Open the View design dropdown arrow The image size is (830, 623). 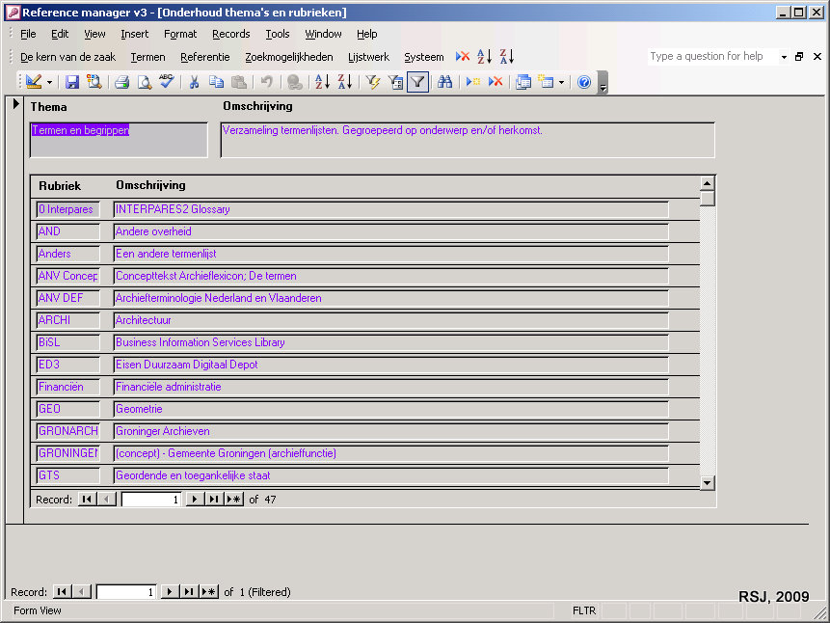tap(49, 82)
